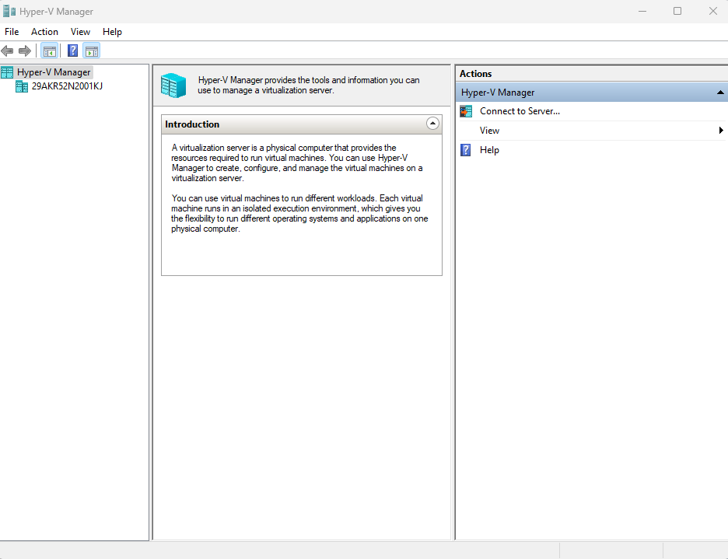This screenshot has width=728, height=559.
Task: Open the blue question mark Help toolbar icon
Action: coord(73,51)
